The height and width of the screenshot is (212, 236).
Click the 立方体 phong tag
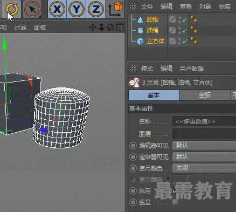pos(194,40)
